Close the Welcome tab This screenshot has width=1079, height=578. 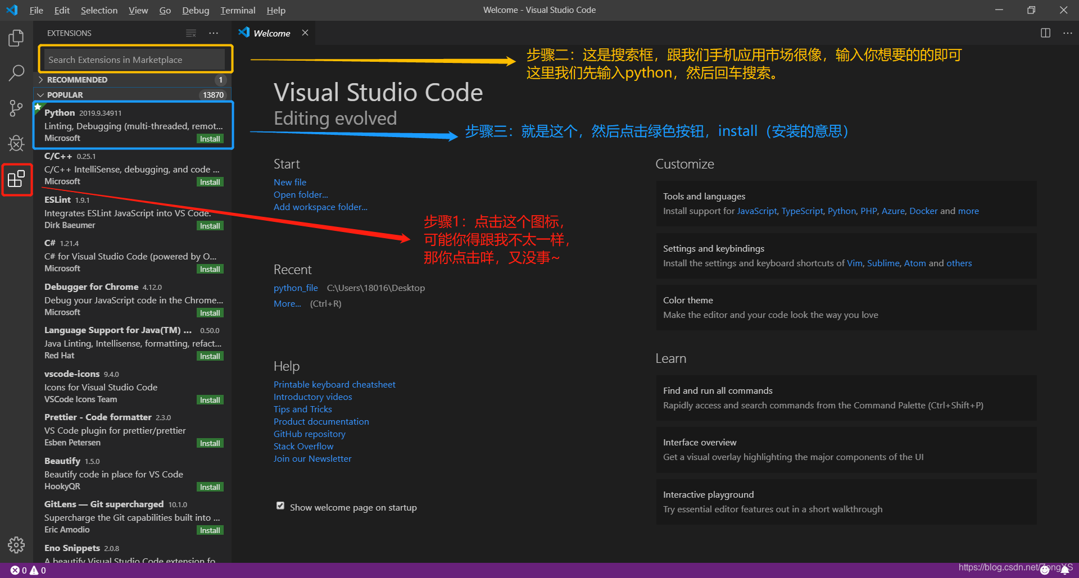point(305,33)
